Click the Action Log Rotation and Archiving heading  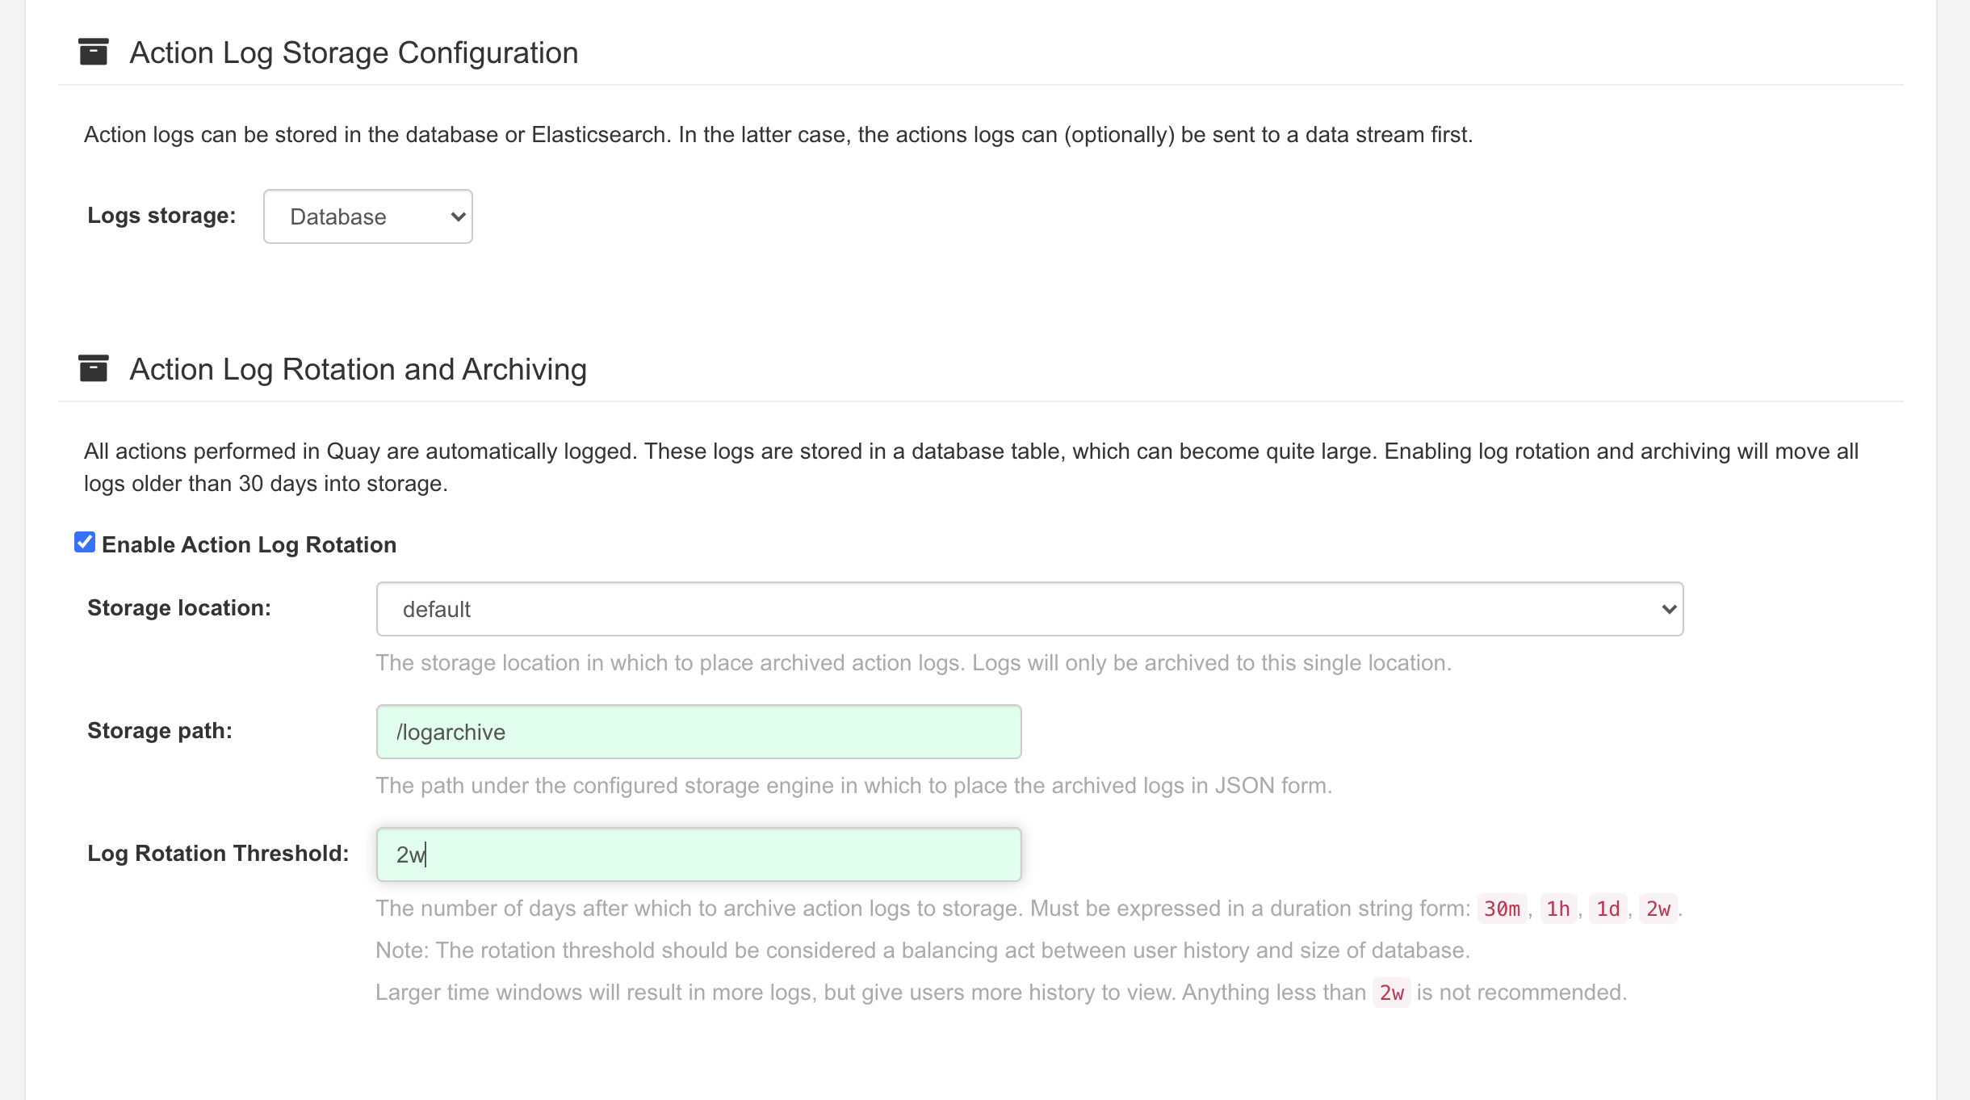pyautogui.click(x=358, y=370)
